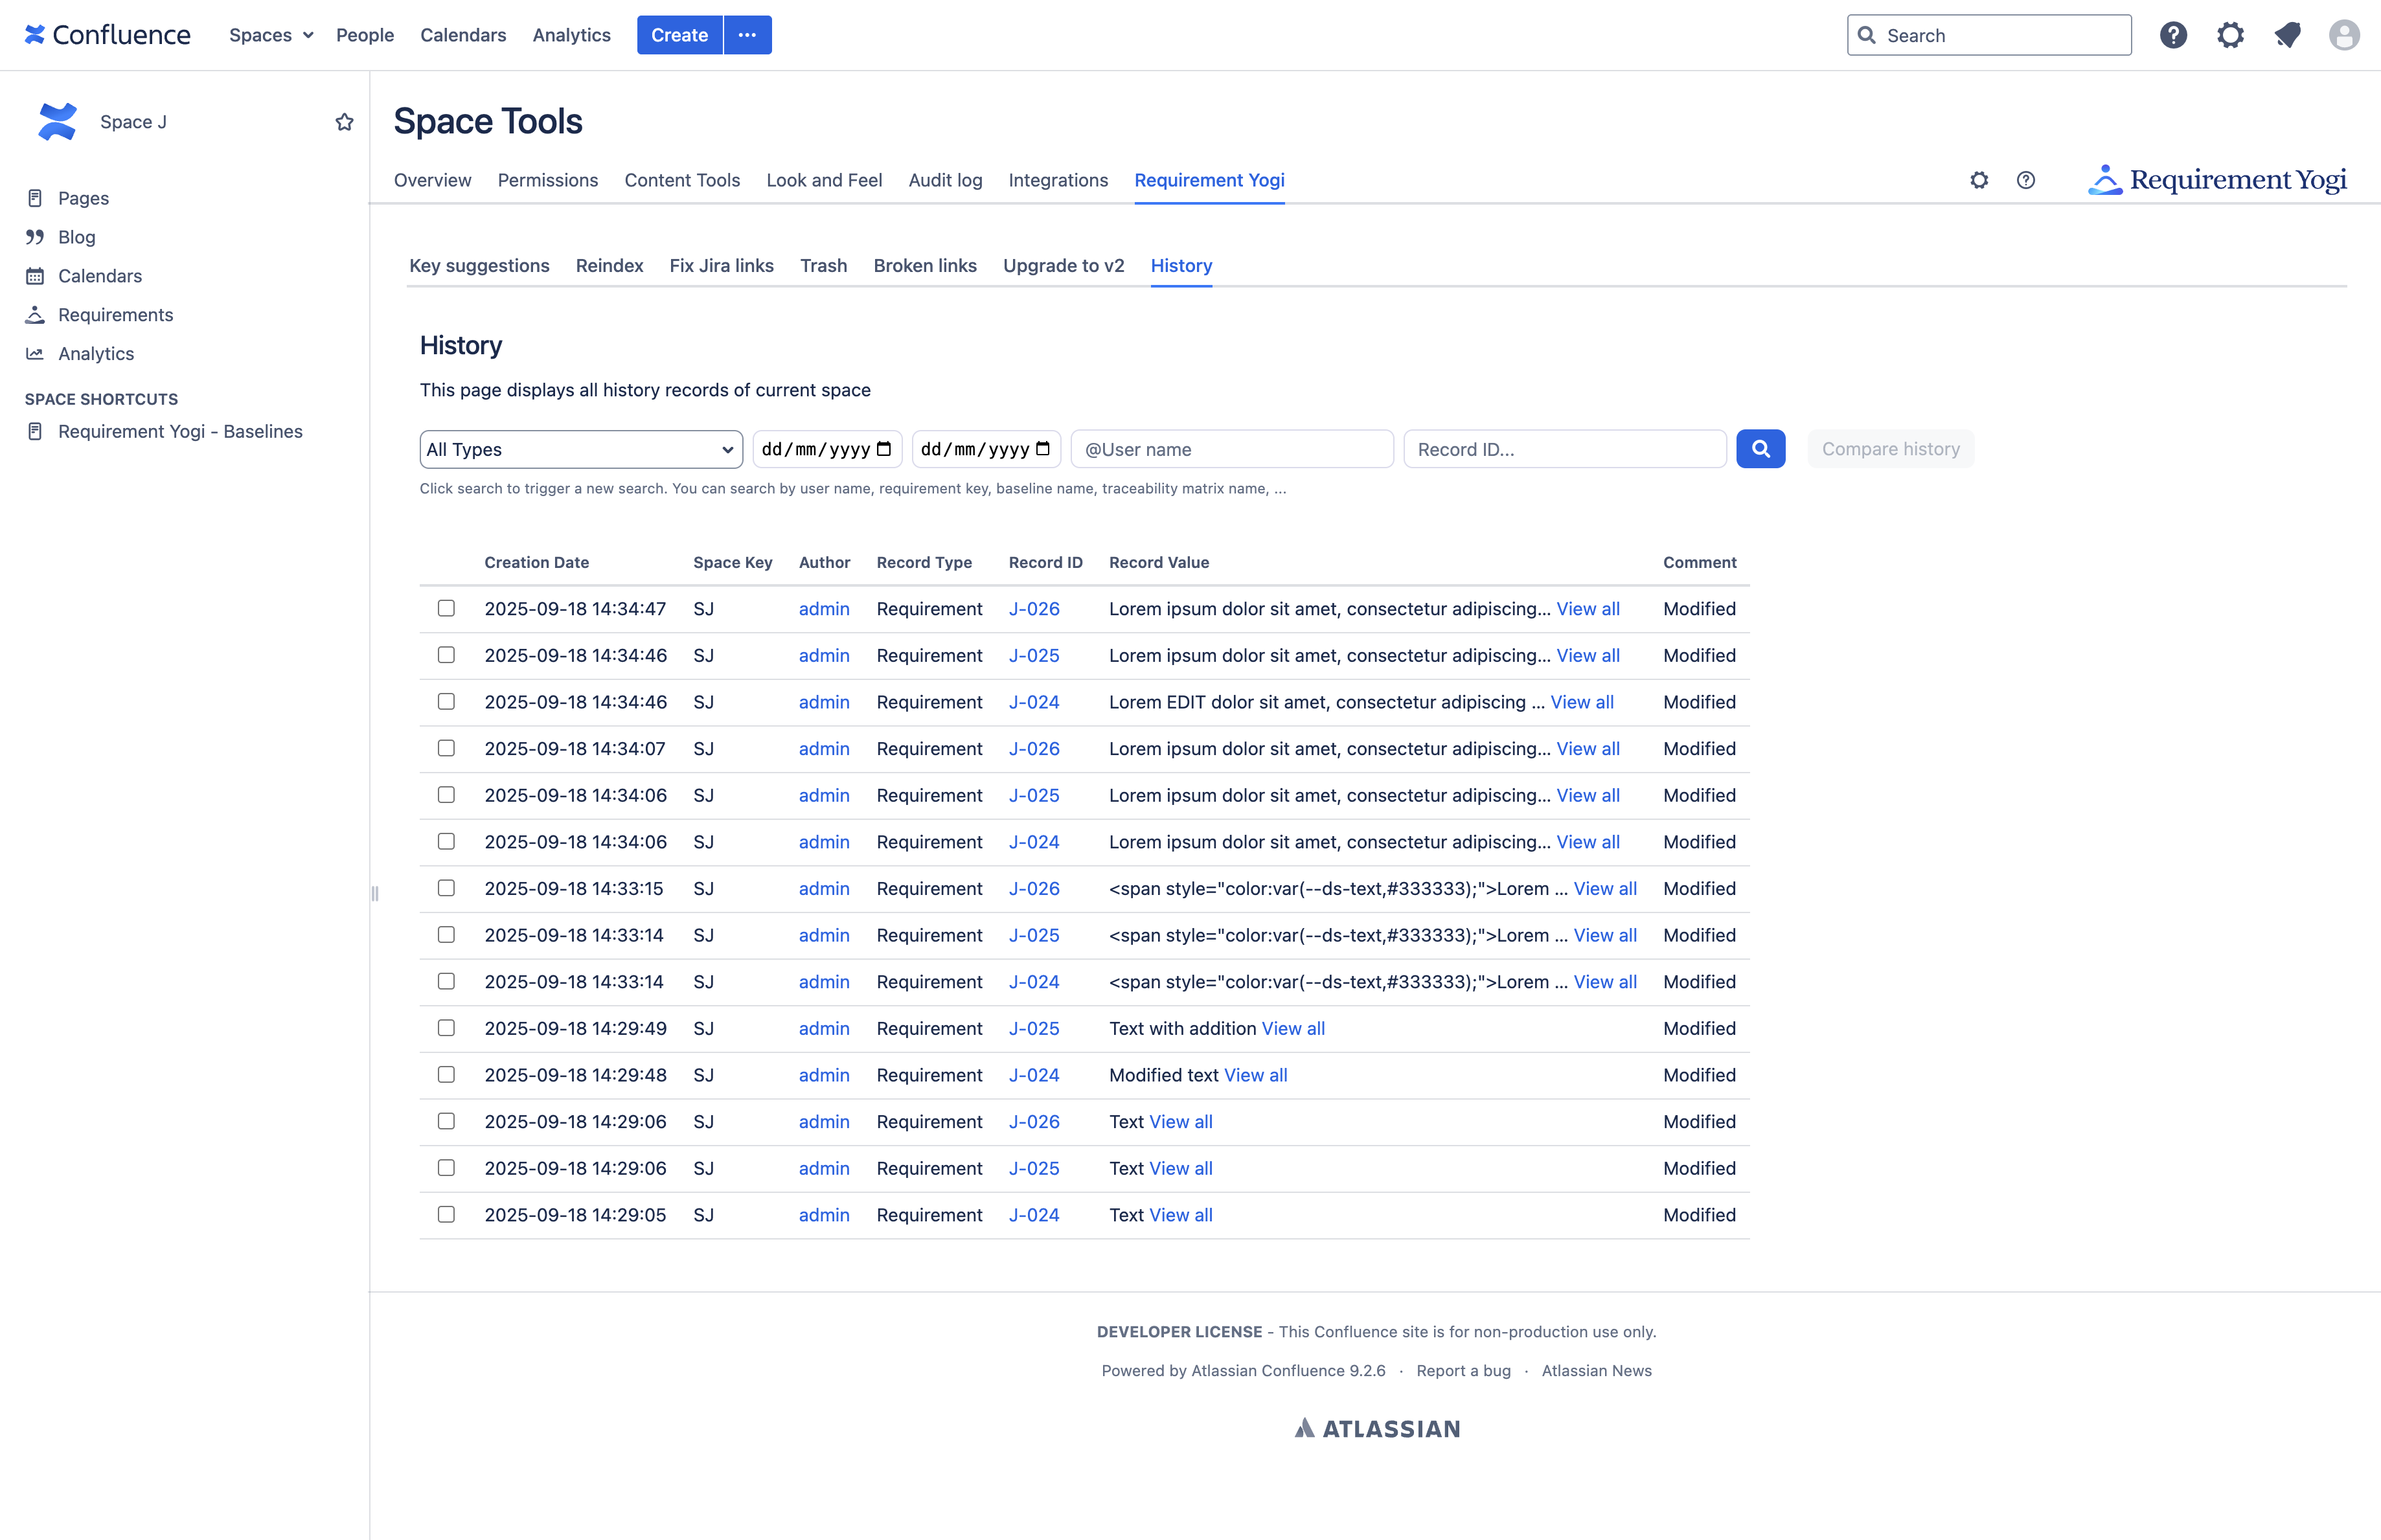The height and width of the screenshot is (1540, 2381).
Task: Click Requirement Yogi help question icon
Action: 2025,180
